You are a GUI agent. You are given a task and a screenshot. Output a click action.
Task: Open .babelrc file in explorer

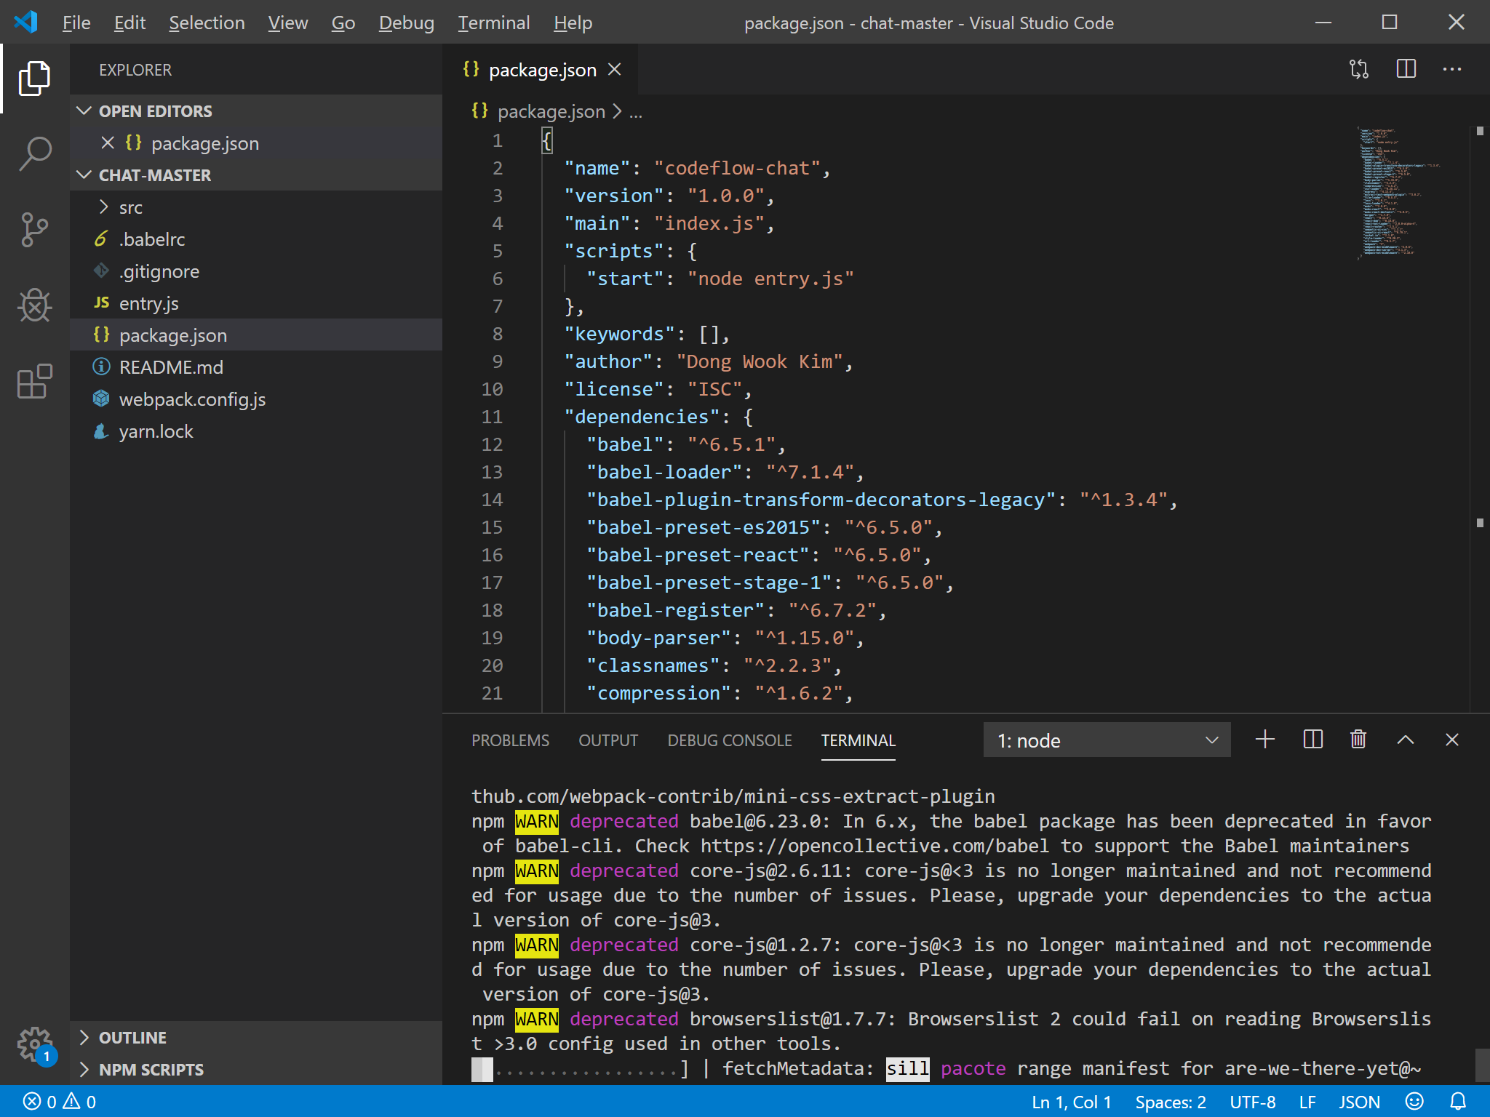[x=256, y=239]
